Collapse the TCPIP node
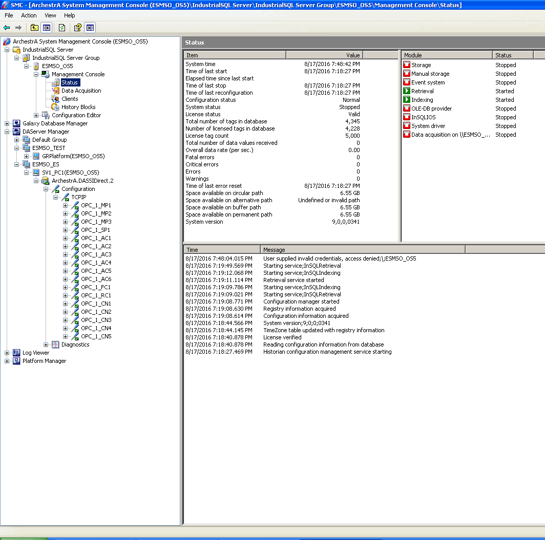 (55, 197)
